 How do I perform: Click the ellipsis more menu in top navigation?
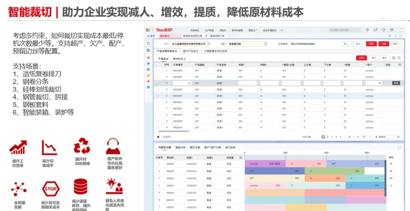click(282, 30)
